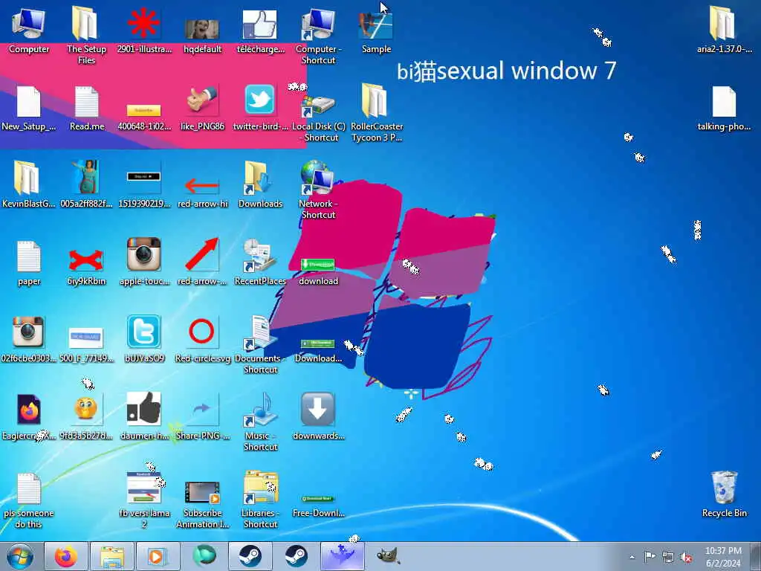Open GIMP from the taskbar
Image resolution: width=761 pixels, height=571 pixels.
388,556
